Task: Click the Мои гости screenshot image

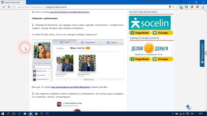Action: pyautogui.click(x=78, y=60)
